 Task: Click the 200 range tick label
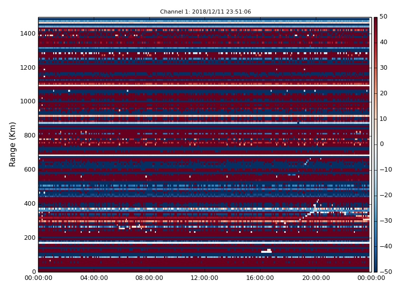[30, 237]
